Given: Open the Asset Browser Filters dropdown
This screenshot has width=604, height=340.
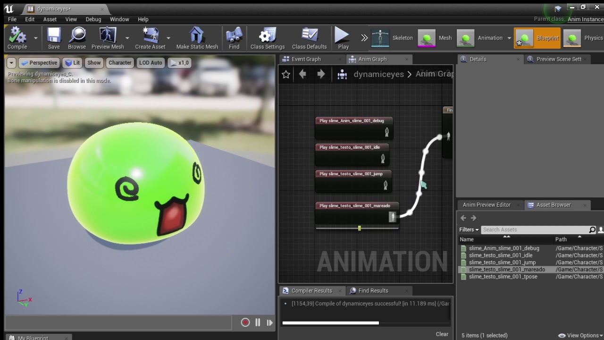Looking at the screenshot, I should (x=469, y=229).
